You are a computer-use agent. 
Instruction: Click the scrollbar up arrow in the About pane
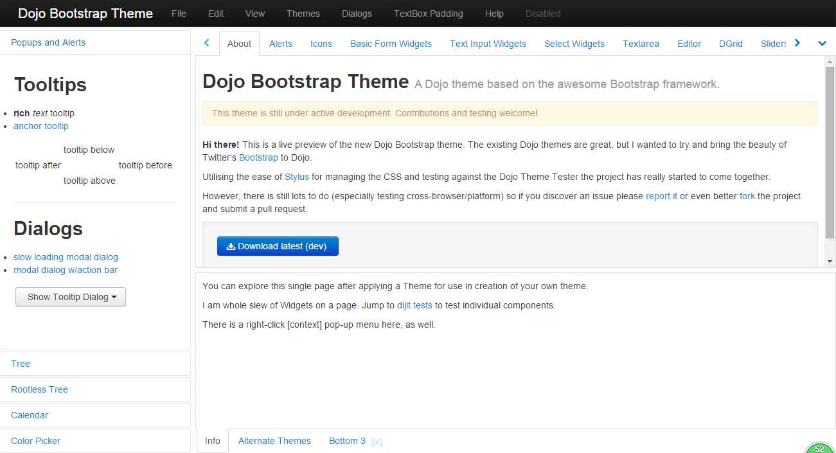[830, 61]
